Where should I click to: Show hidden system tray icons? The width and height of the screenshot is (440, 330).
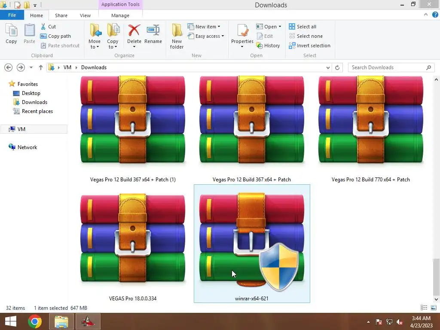click(x=368, y=322)
